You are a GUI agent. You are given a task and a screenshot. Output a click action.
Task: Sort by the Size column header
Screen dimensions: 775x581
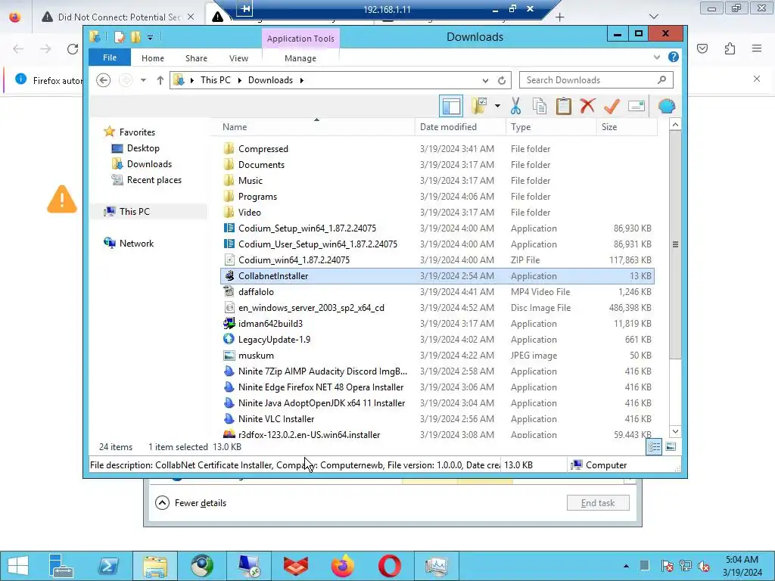(x=627, y=127)
